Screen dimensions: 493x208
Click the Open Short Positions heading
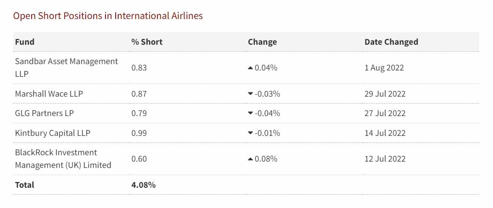[x=108, y=16]
